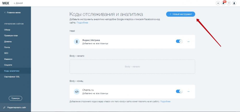The width and height of the screenshot is (240, 112).
Task: Click the Wix logo
Action: click(x=6, y=3)
